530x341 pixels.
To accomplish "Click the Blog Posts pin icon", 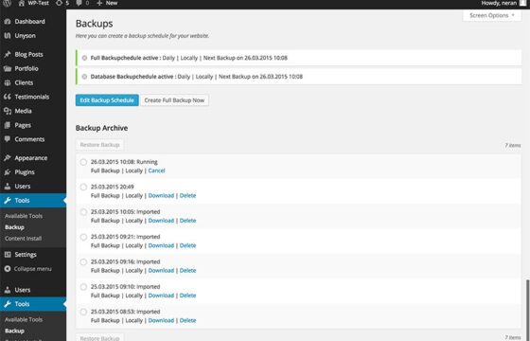I will pyautogui.click(x=8, y=55).
